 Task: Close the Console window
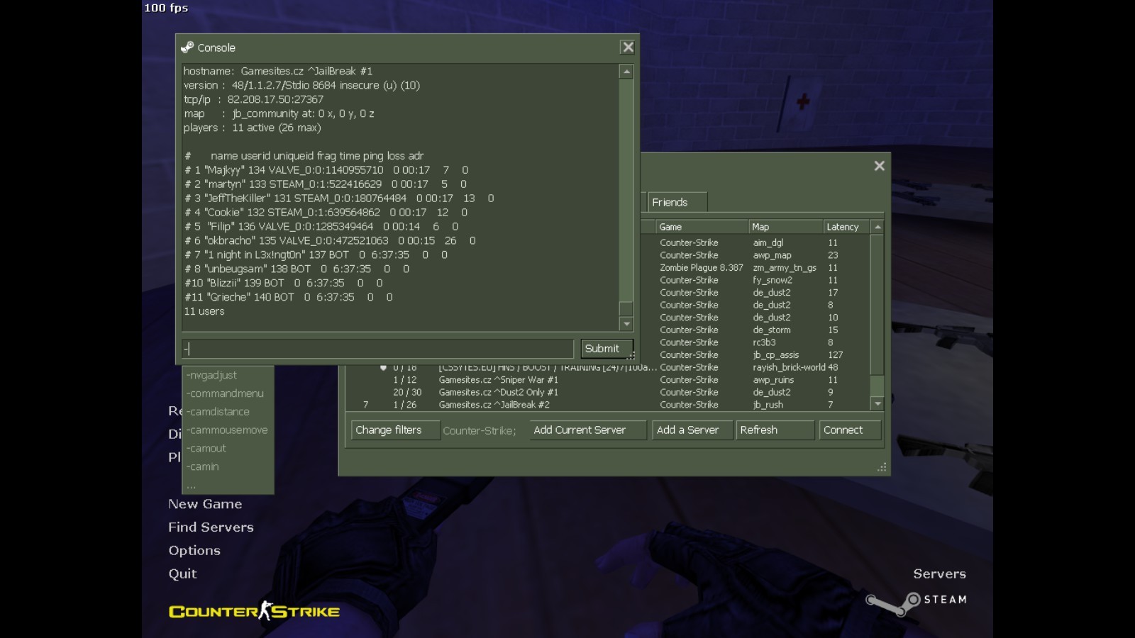(628, 47)
